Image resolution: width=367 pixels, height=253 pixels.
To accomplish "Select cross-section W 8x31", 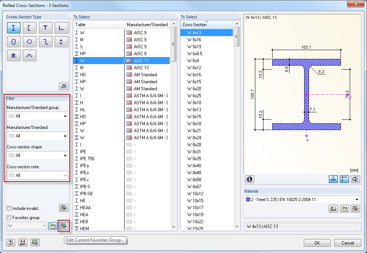I will pos(207,152).
